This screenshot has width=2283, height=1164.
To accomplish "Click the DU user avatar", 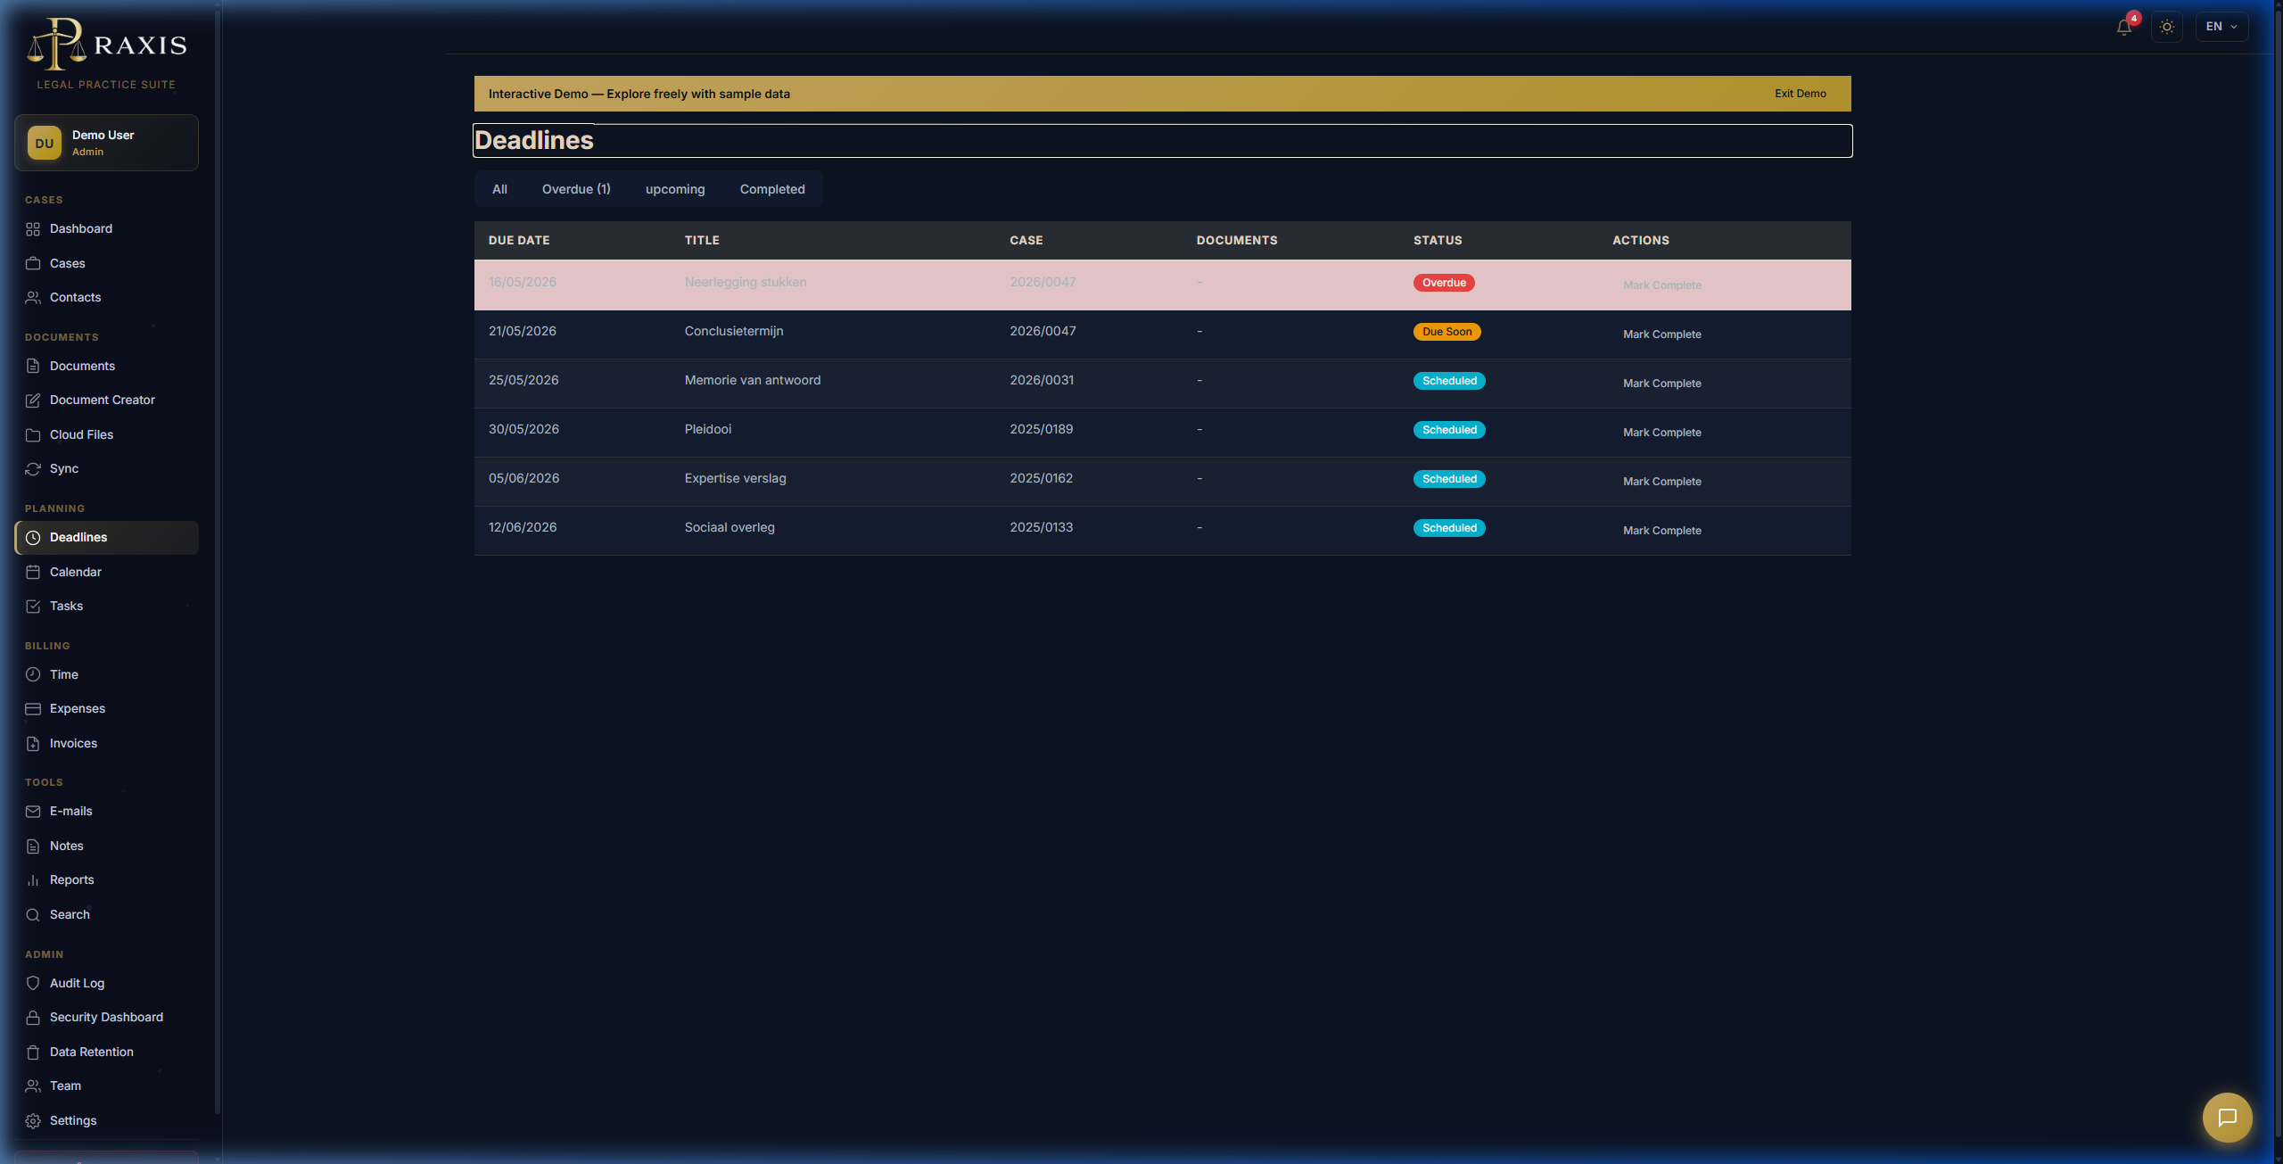I will [x=45, y=143].
